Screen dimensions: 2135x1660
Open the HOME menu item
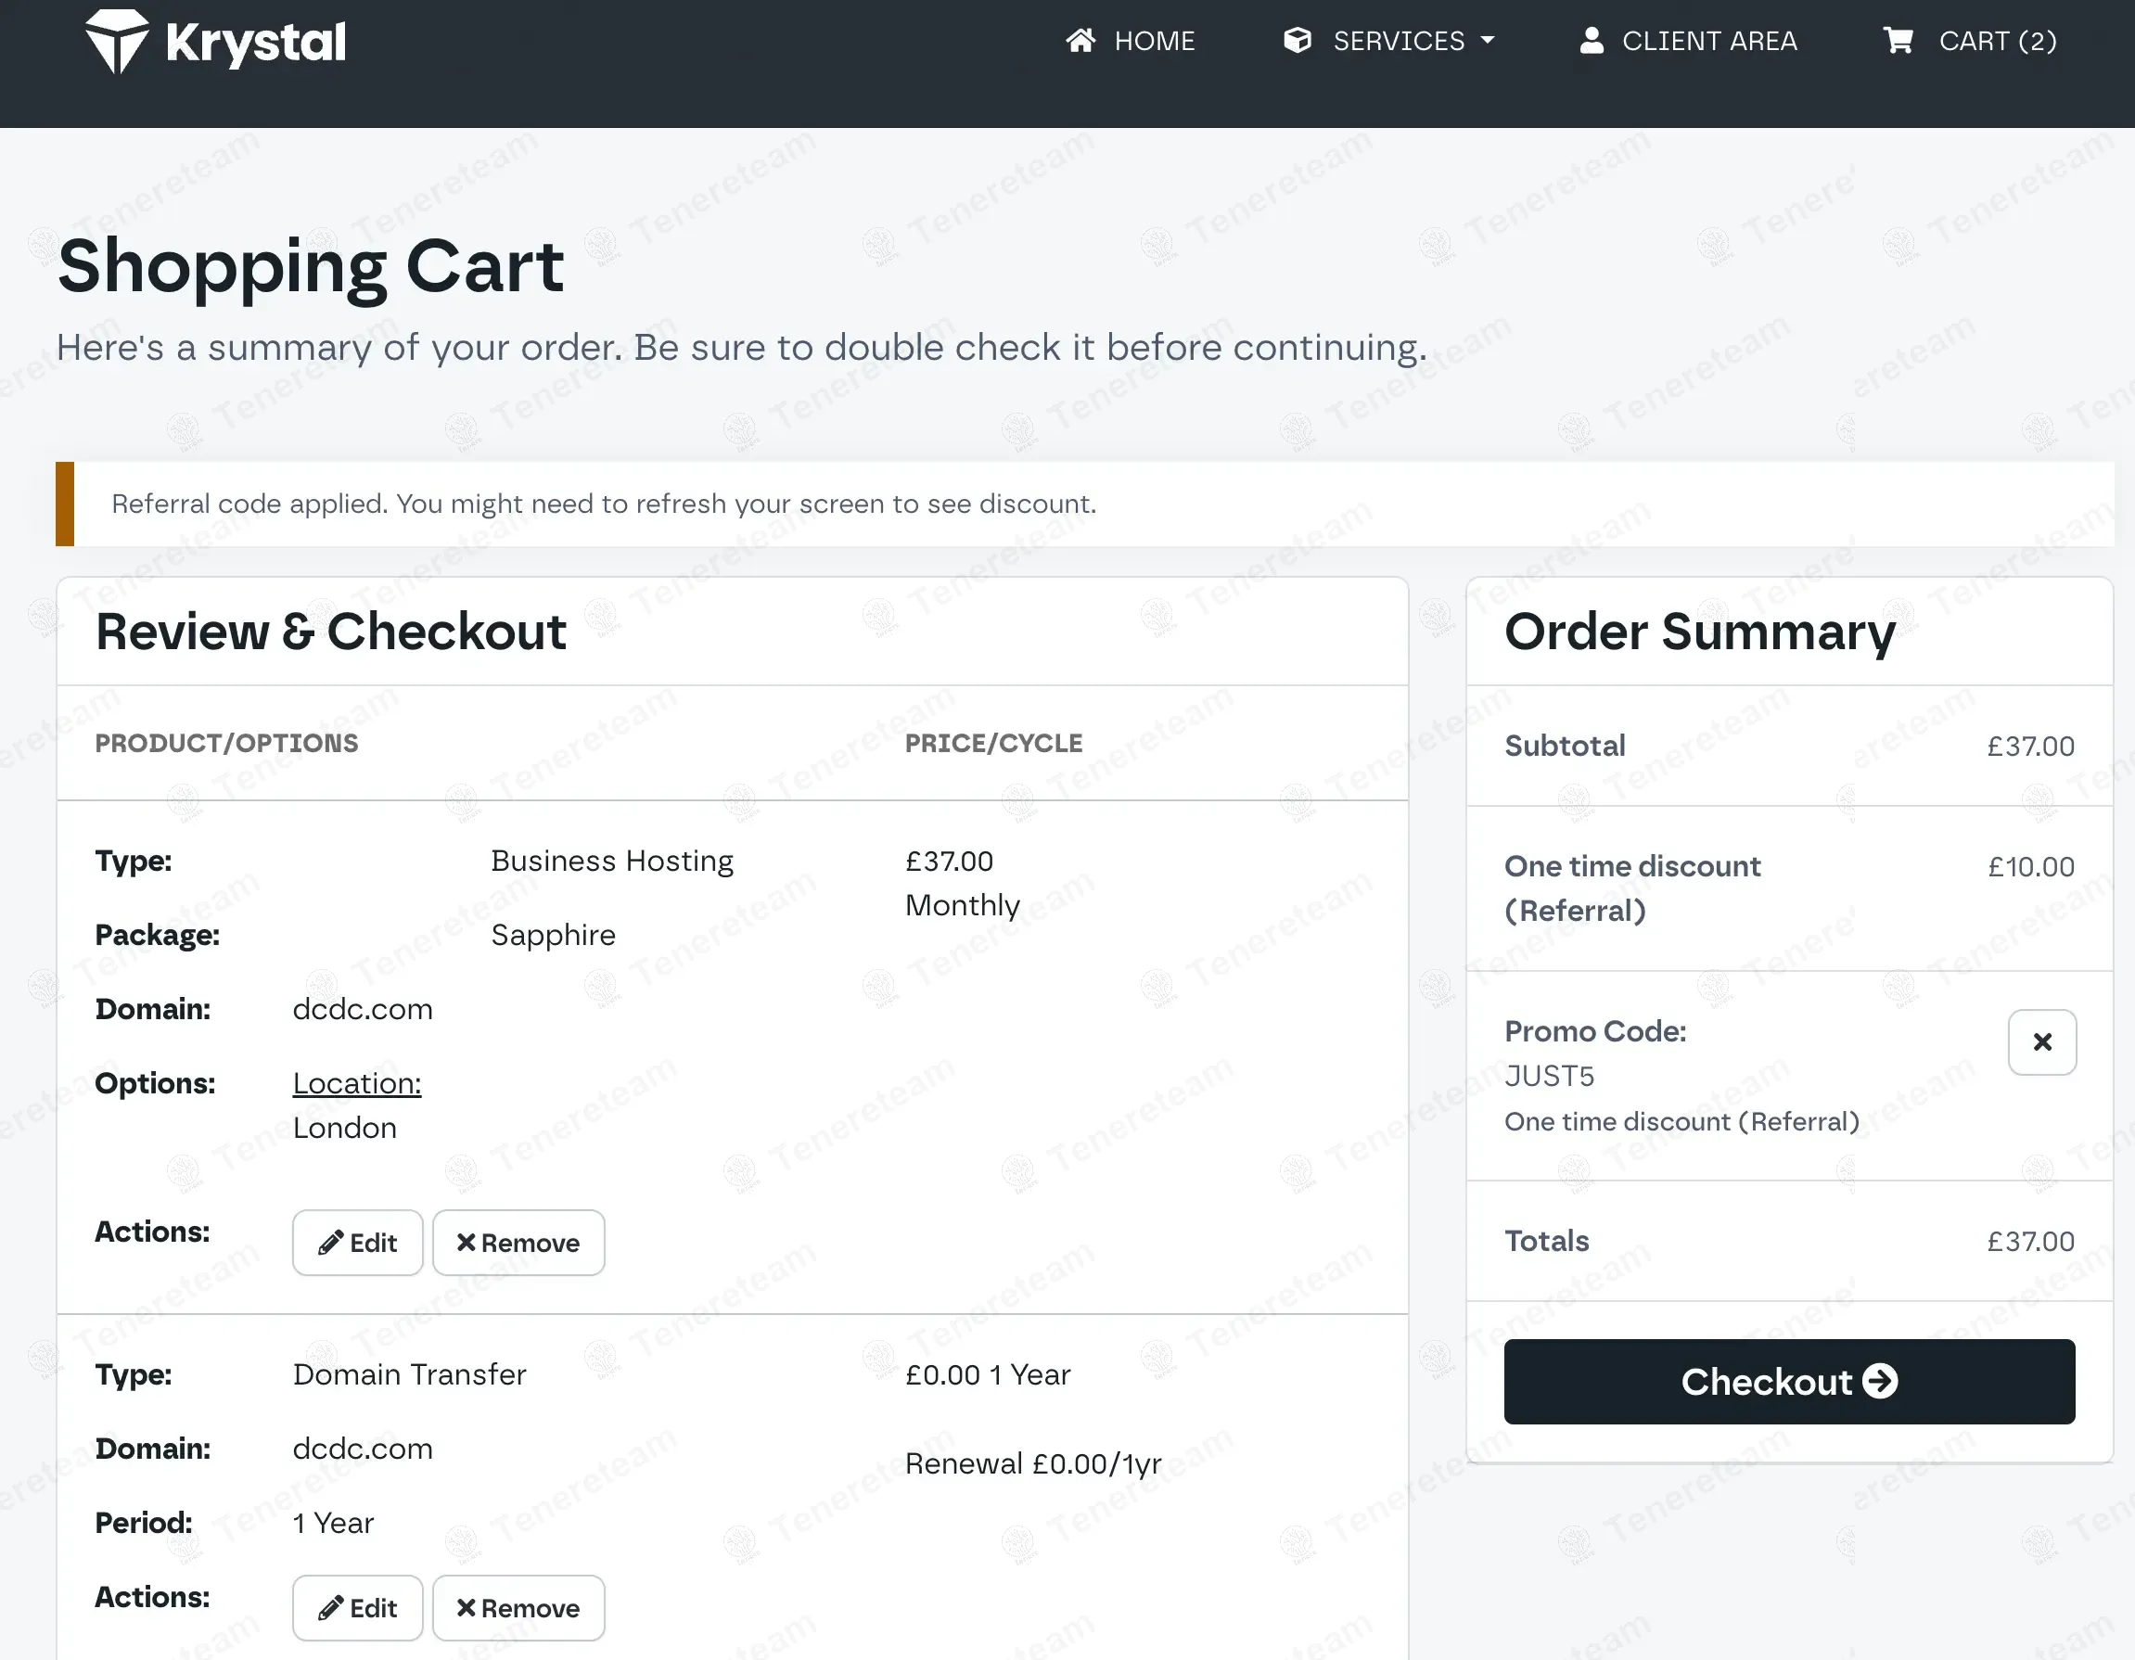coord(1154,41)
